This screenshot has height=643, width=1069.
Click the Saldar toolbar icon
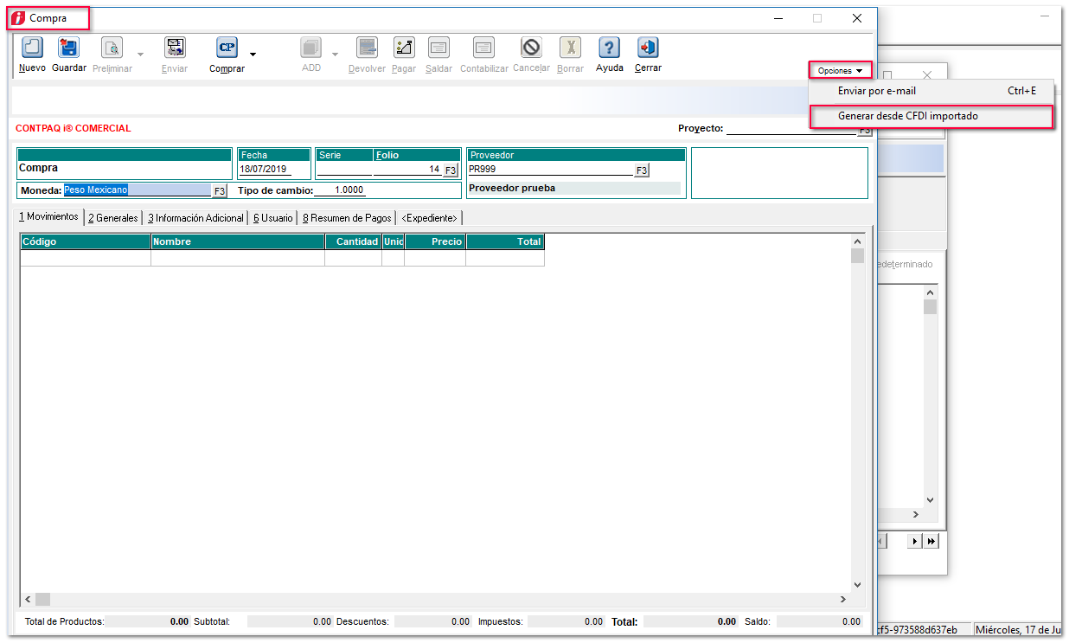[x=438, y=48]
